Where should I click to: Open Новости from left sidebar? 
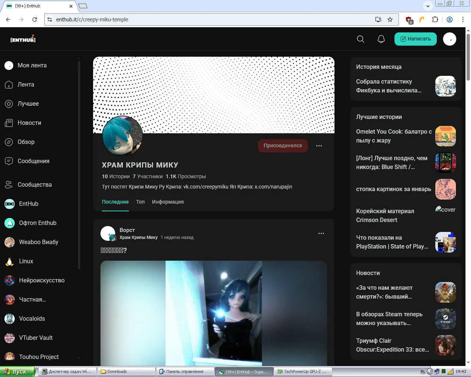click(x=29, y=123)
